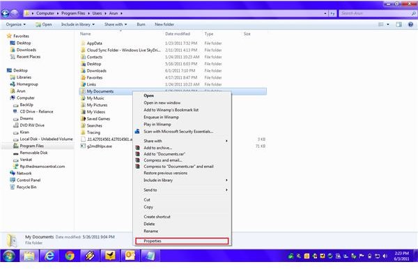Viewport: 418px width, 269px height.
Task: Launch Google Chrome from taskbar
Action: pos(70,256)
